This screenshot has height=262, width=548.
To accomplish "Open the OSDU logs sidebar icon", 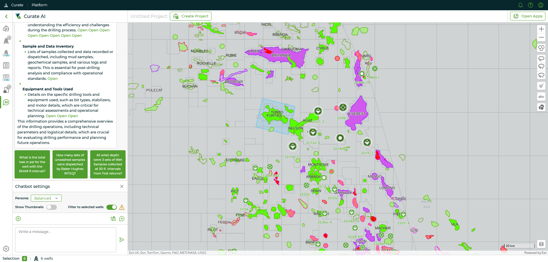I will coord(6,78).
